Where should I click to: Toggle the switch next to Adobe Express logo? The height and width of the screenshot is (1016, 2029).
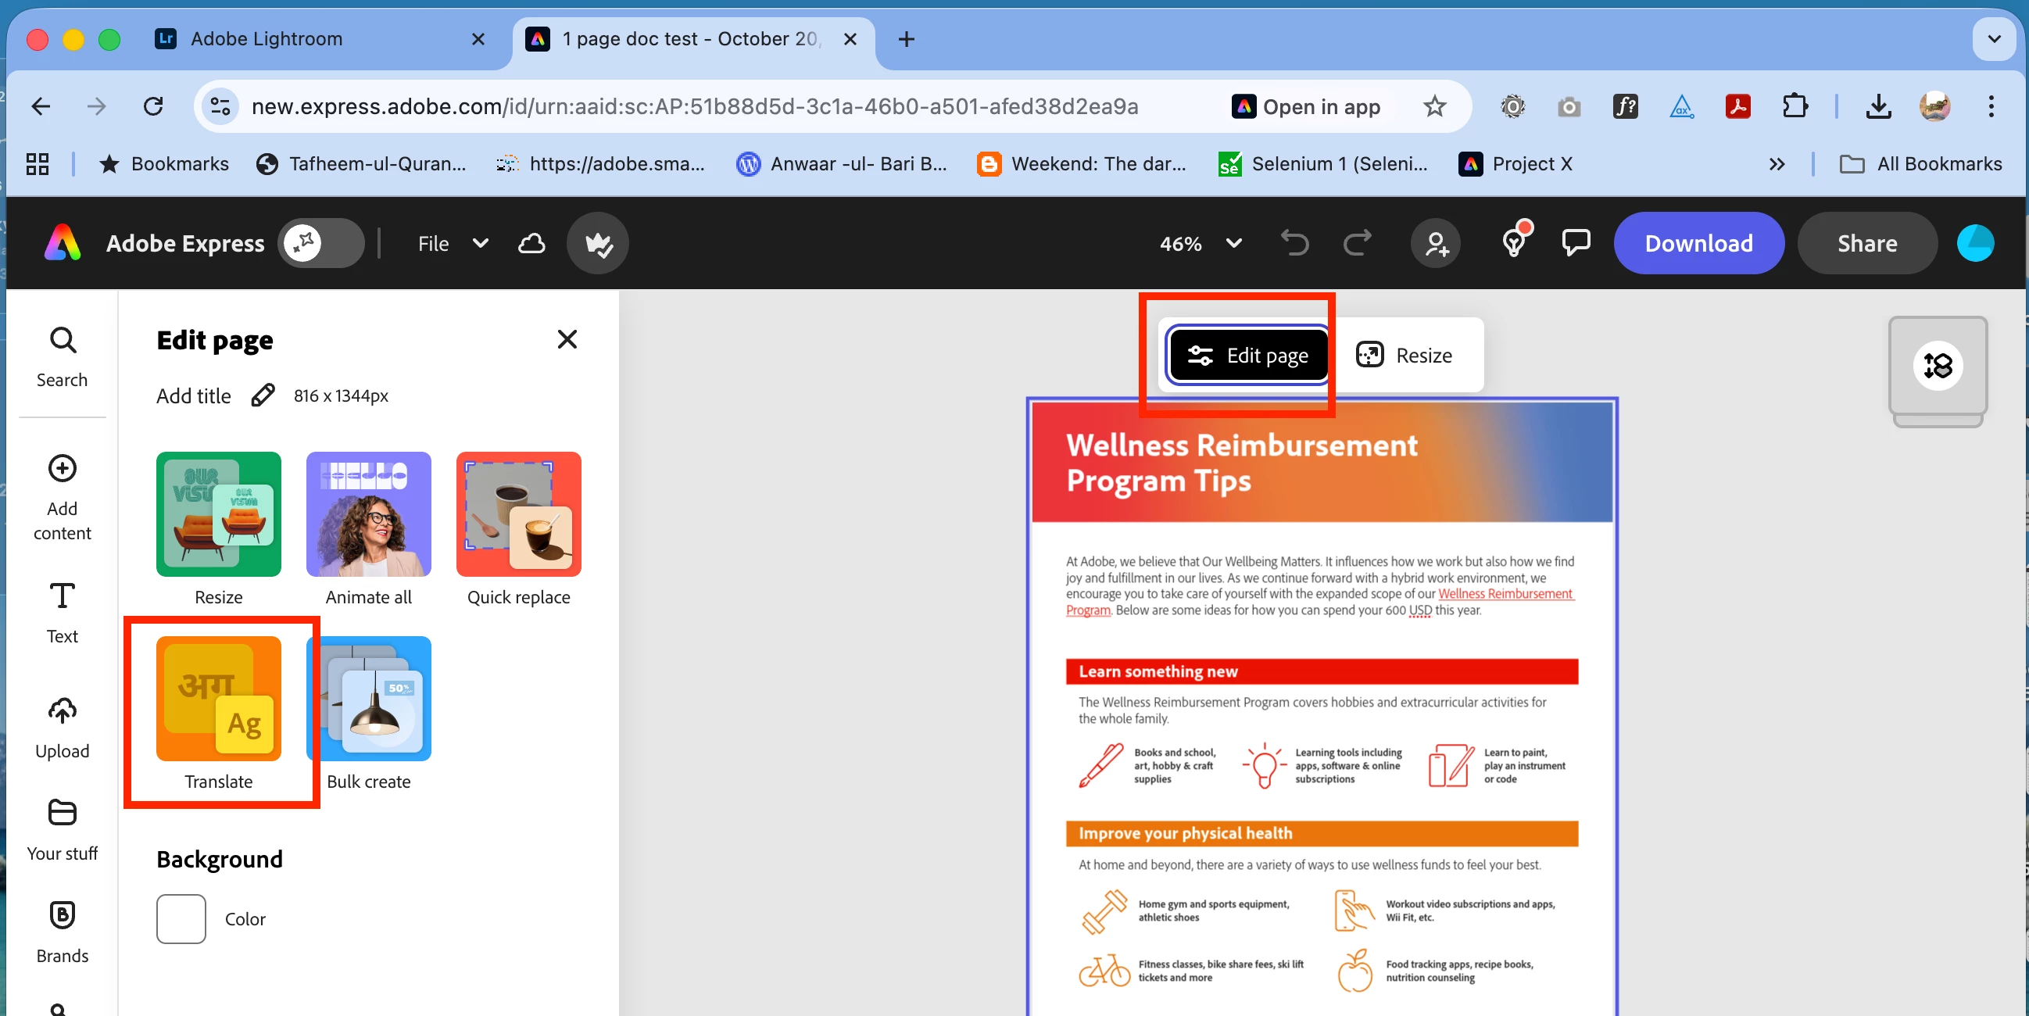click(x=321, y=243)
